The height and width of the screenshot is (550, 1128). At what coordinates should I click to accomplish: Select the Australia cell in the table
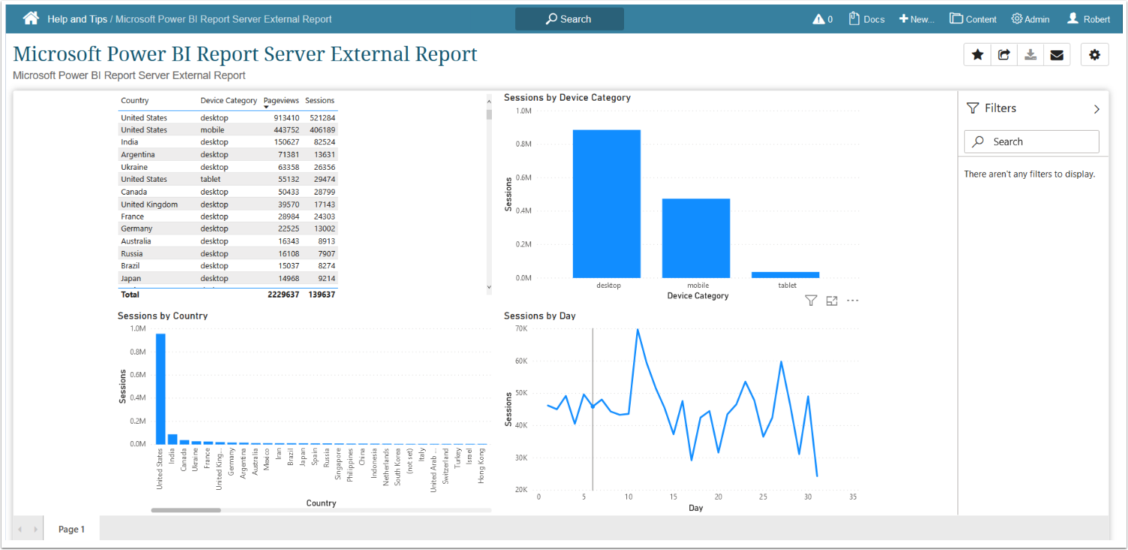pos(136,241)
